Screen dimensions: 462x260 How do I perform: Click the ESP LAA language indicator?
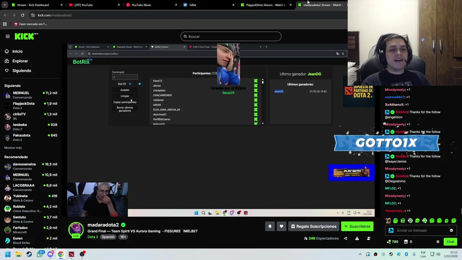pos(423,254)
